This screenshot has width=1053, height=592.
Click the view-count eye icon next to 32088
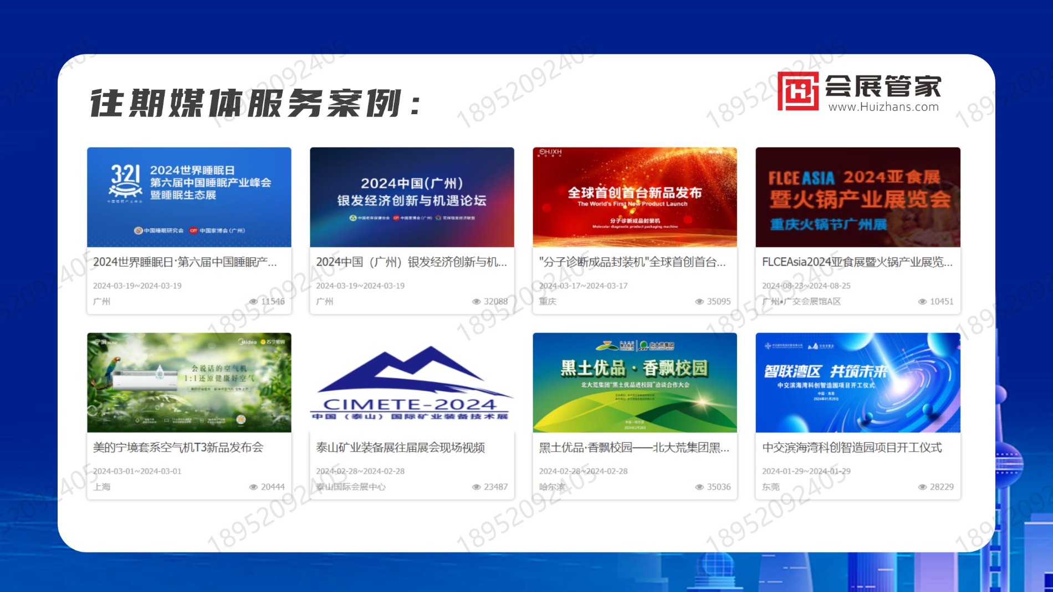[476, 302]
